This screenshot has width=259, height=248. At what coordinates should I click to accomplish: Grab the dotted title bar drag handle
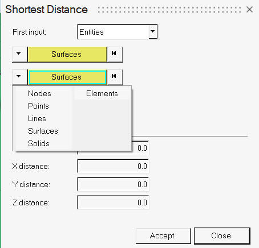(169, 10)
